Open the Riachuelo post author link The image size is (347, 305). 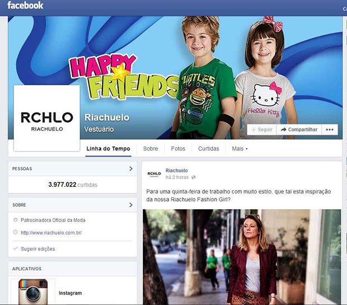coord(177,170)
